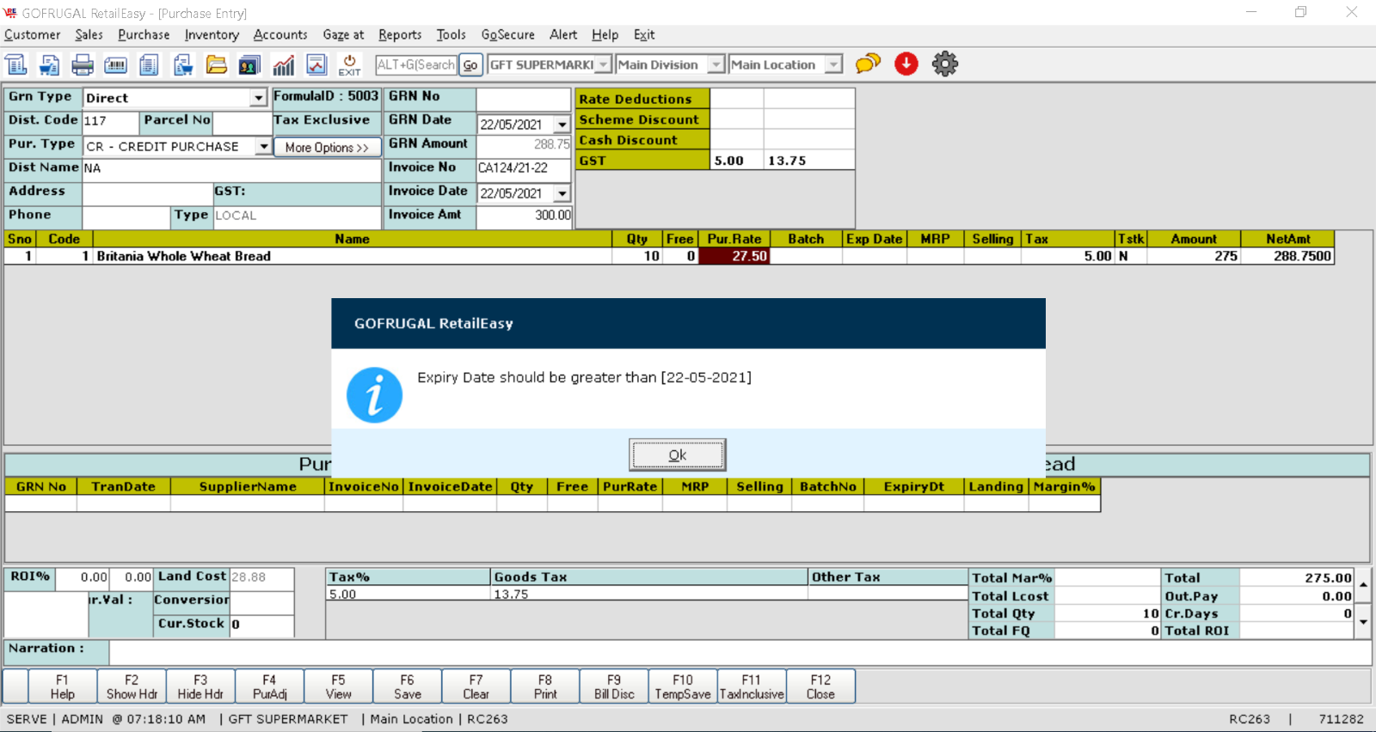
Task: Open the settings gear icon
Action: (944, 64)
